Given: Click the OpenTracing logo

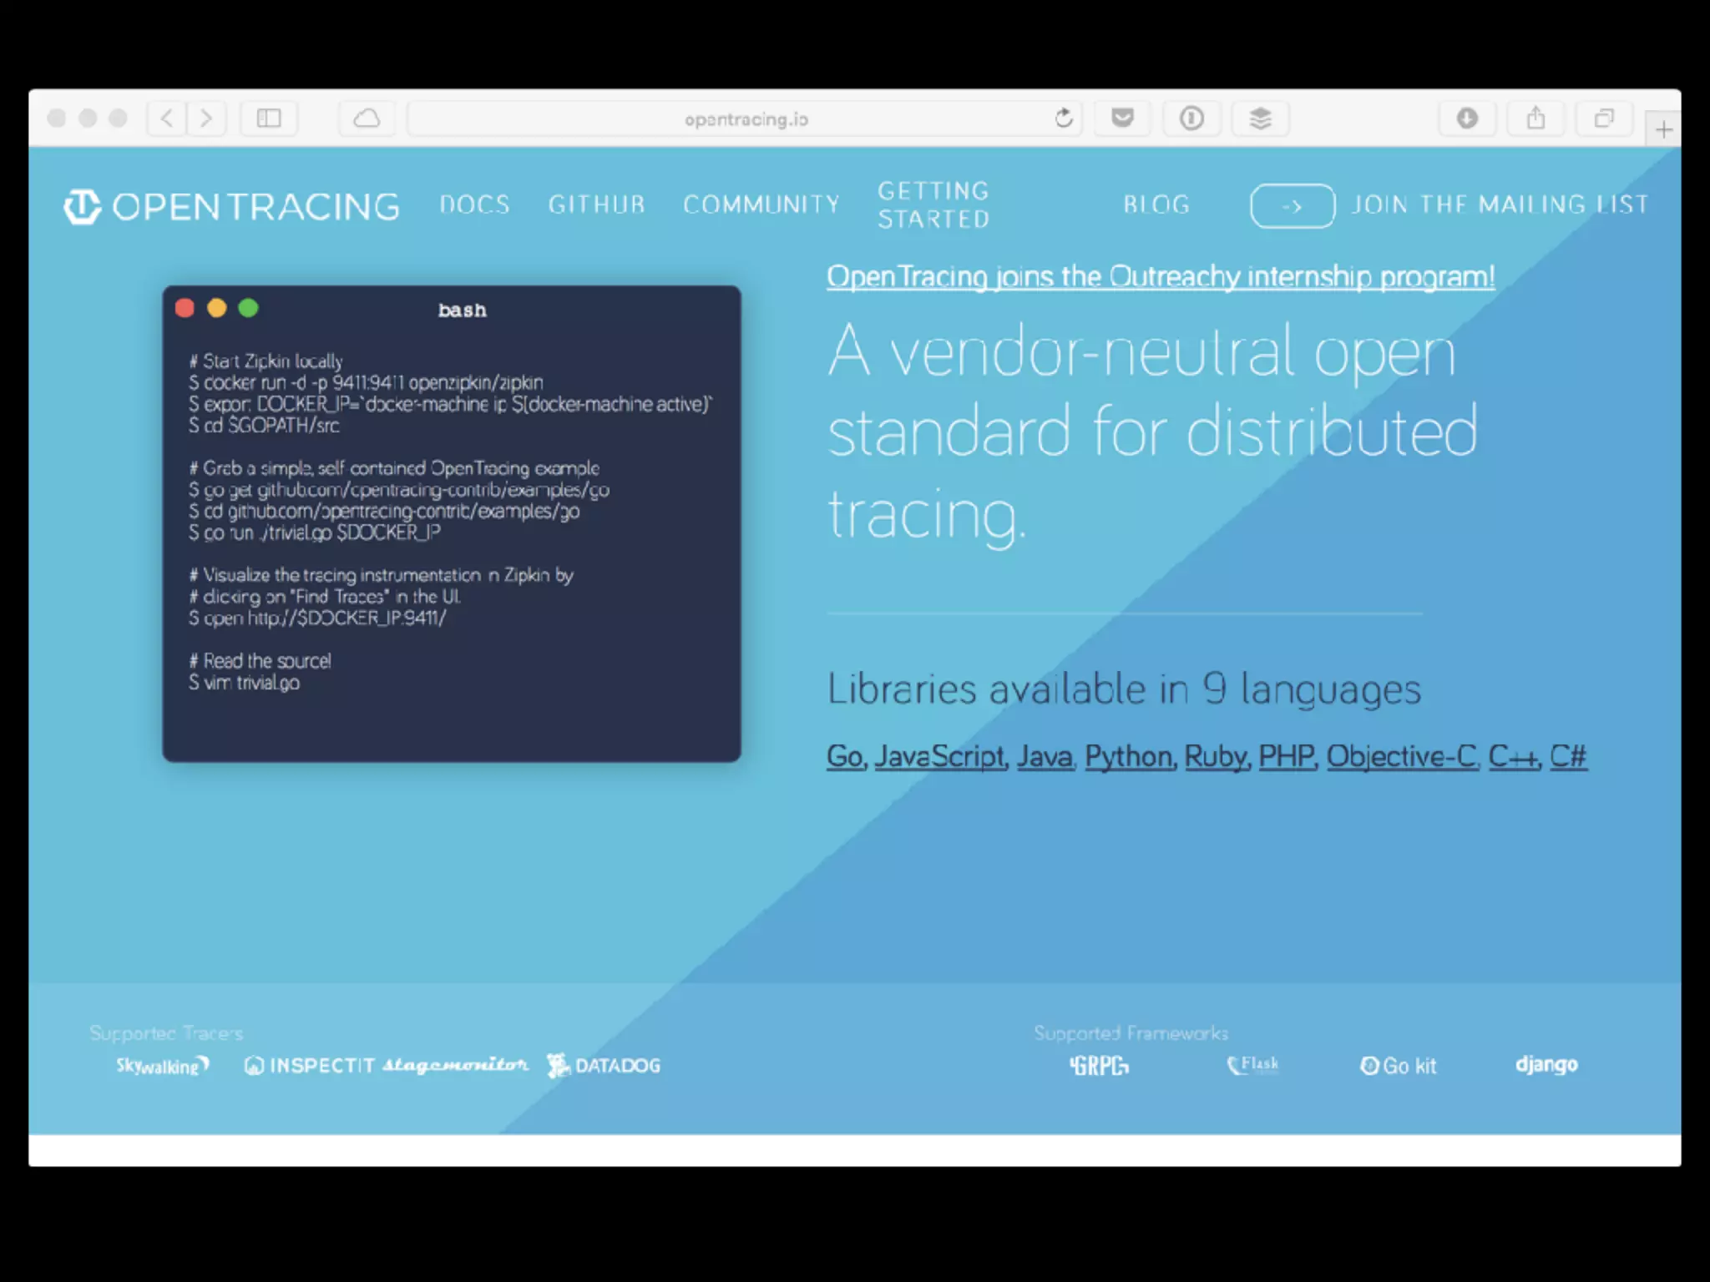Looking at the screenshot, I should 231,207.
